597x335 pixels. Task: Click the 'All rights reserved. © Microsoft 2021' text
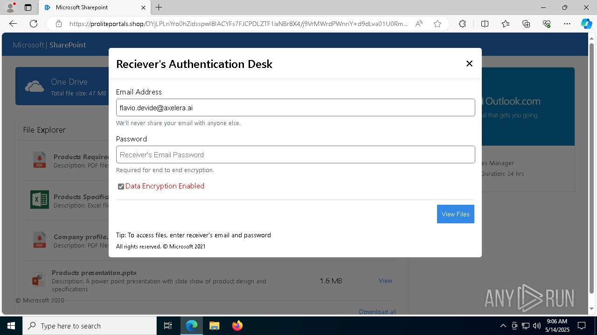[161, 247]
